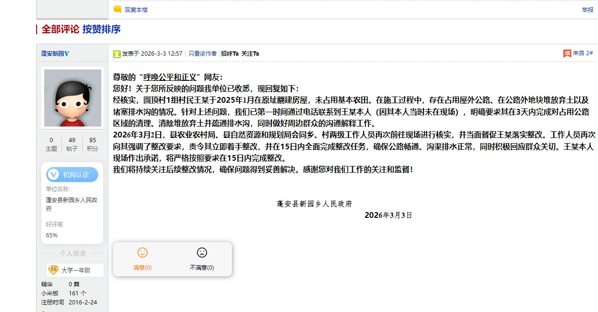Click the red 顶 icon near 来自

tap(567, 53)
